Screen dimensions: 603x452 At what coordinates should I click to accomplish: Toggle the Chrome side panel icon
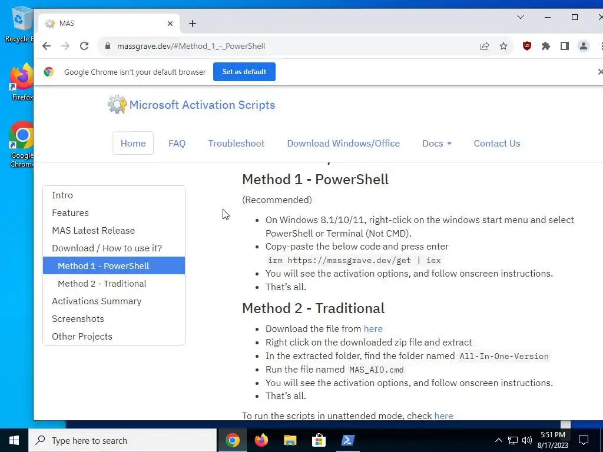(x=565, y=46)
